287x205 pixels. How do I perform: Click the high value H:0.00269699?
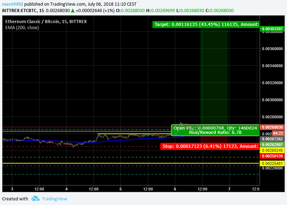coord(160,11)
